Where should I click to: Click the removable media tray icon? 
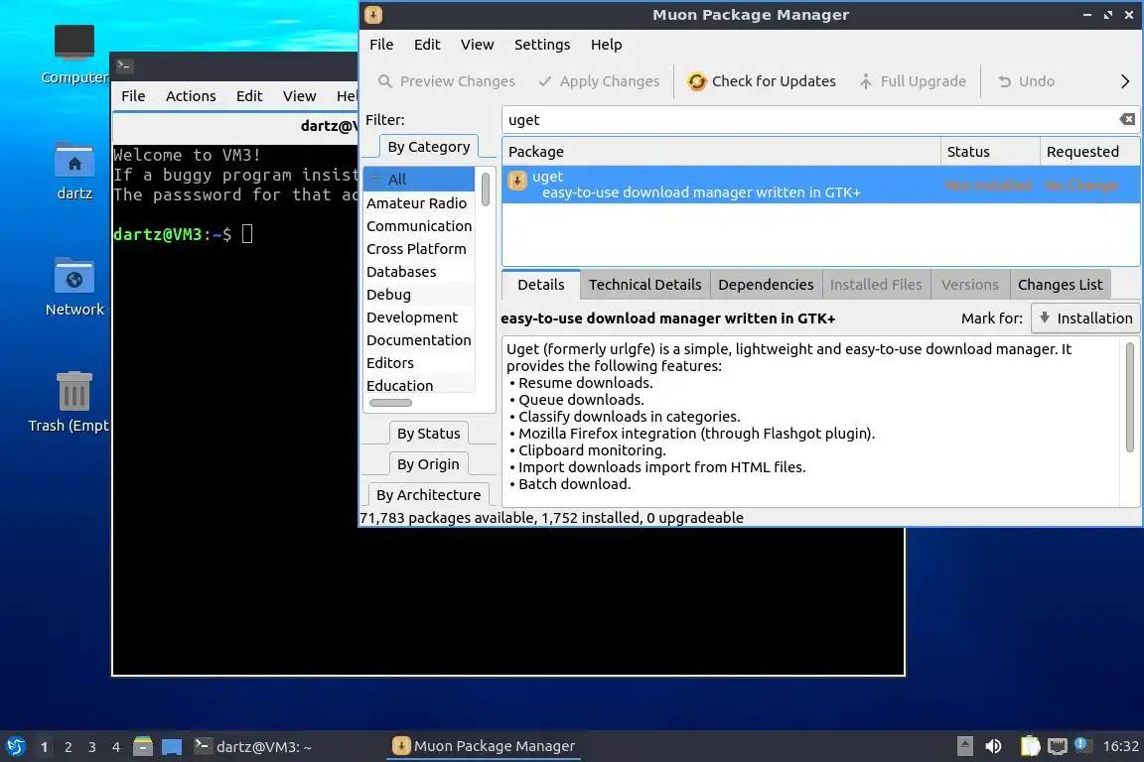pos(964,746)
